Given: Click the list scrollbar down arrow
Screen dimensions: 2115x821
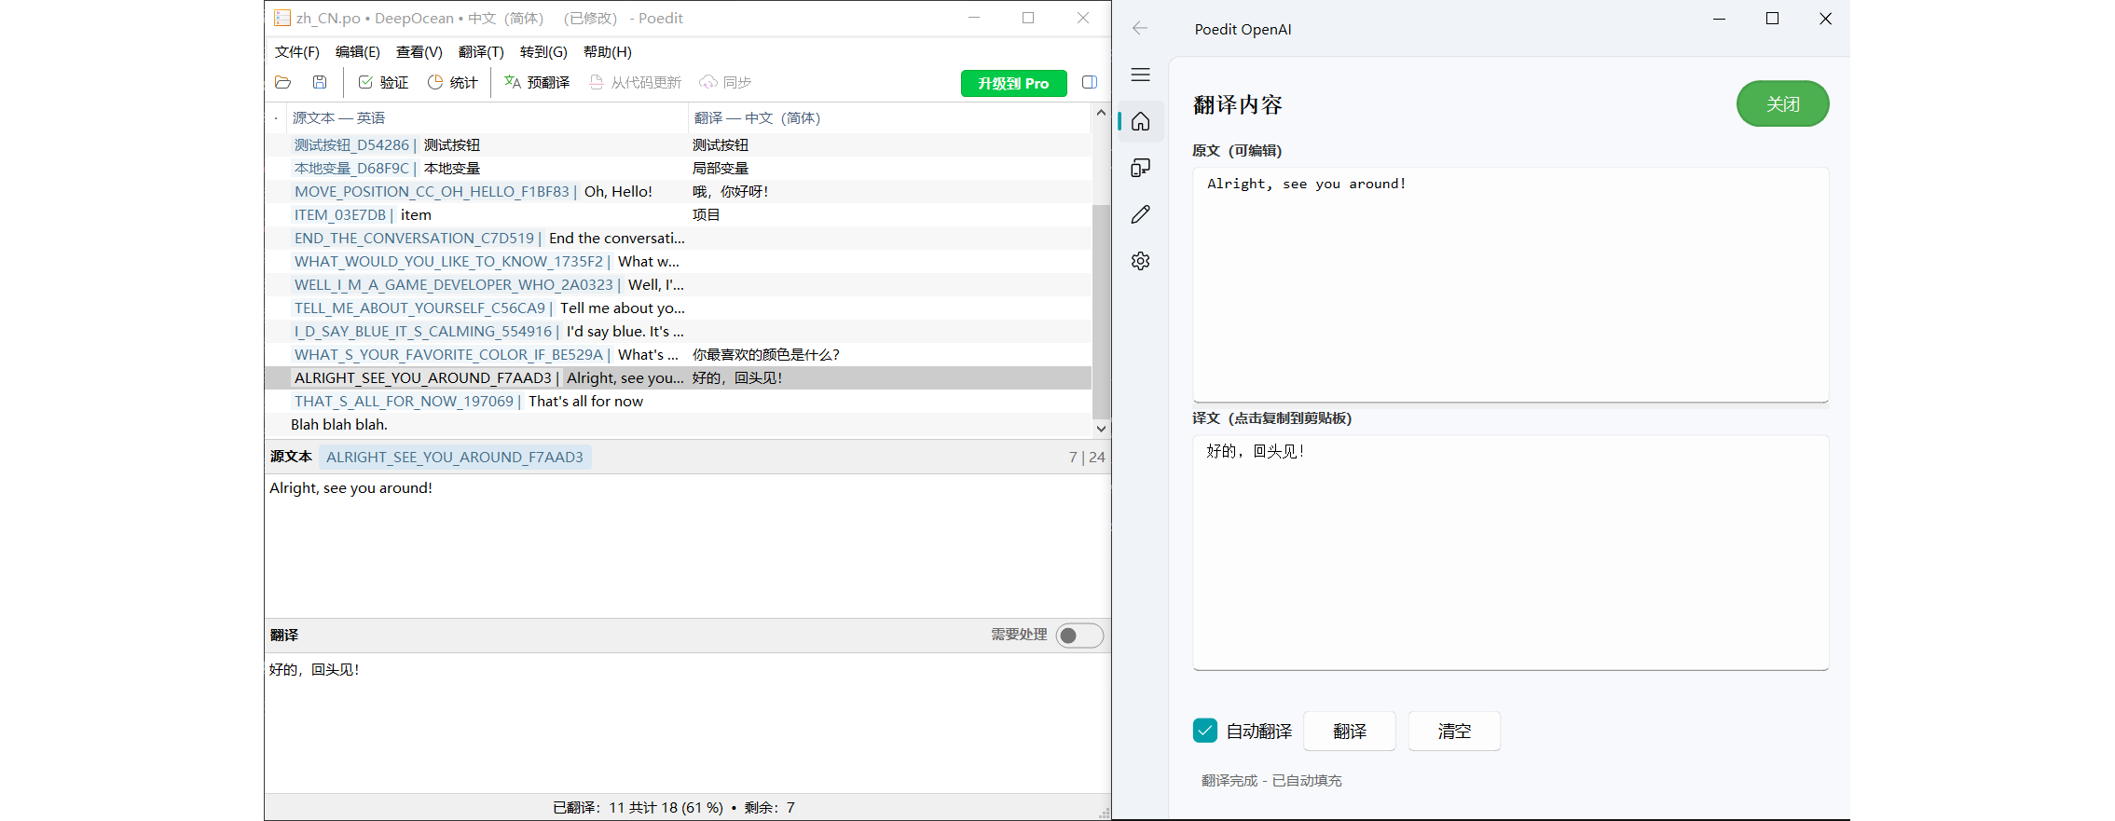Looking at the screenshot, I should pos(1101,429).
